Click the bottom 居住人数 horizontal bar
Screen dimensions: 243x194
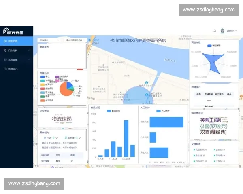159,152
